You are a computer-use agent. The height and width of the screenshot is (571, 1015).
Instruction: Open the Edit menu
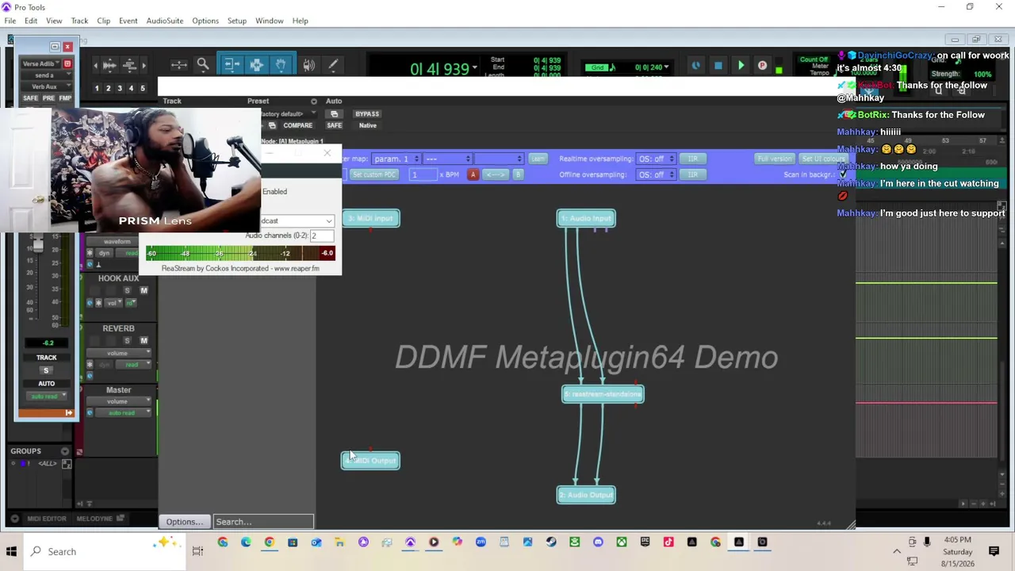click(x=31, y=21)
